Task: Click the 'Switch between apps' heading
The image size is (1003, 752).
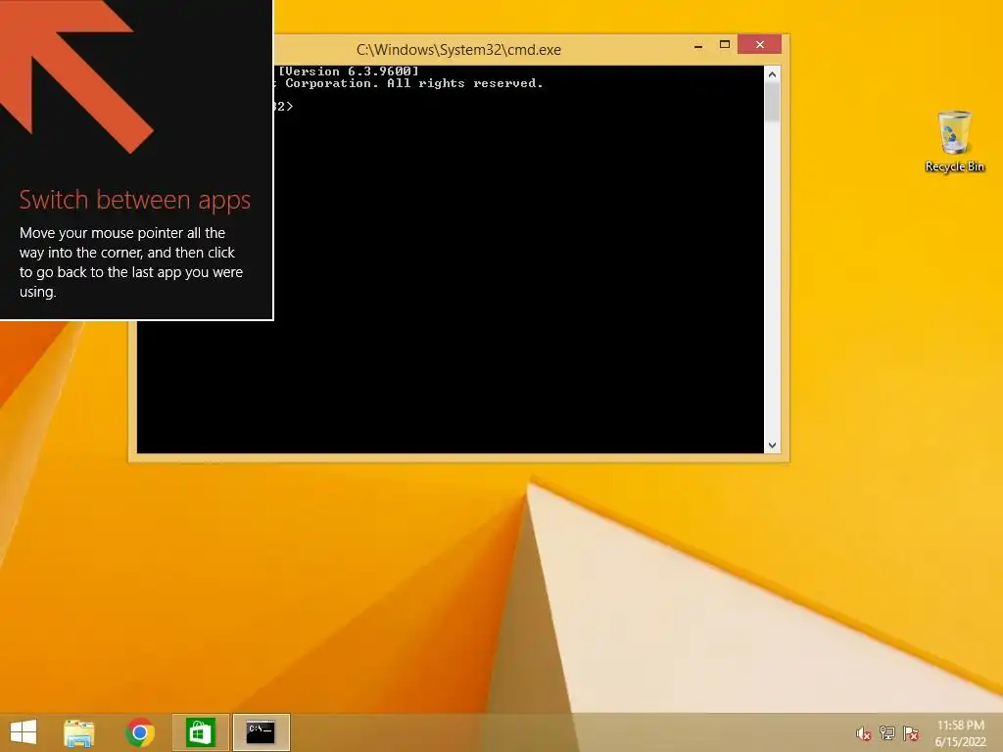Action: coord(134,200)
